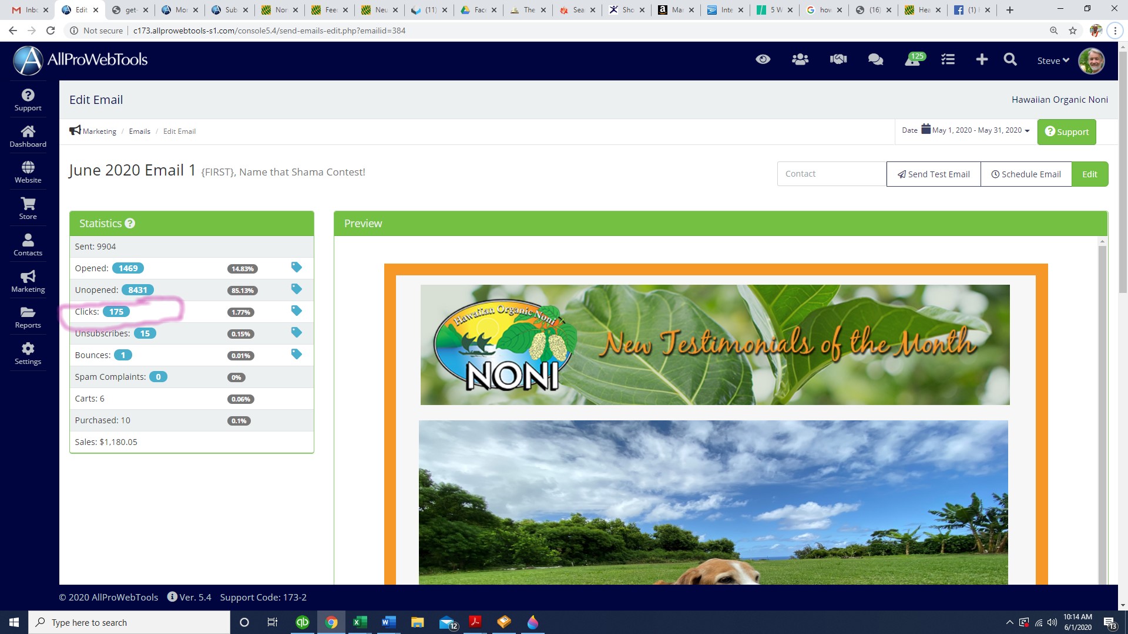Open Contacts section in sidebar
Image resolution: width=1128 pixels, height=634 pixels.
coord(28,245)
